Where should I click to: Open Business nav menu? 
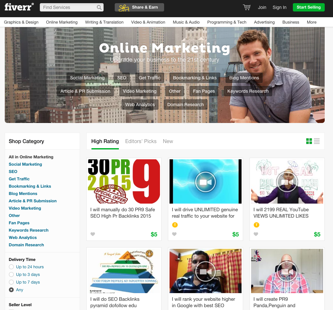coord(291,22)
